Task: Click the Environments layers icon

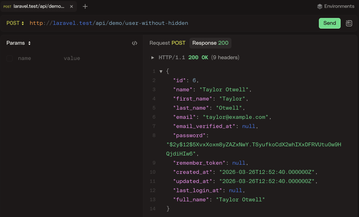Action: pos(320,6)
